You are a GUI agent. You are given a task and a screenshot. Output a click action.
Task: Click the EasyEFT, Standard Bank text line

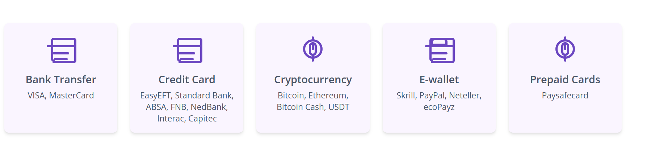pos(187,96)
